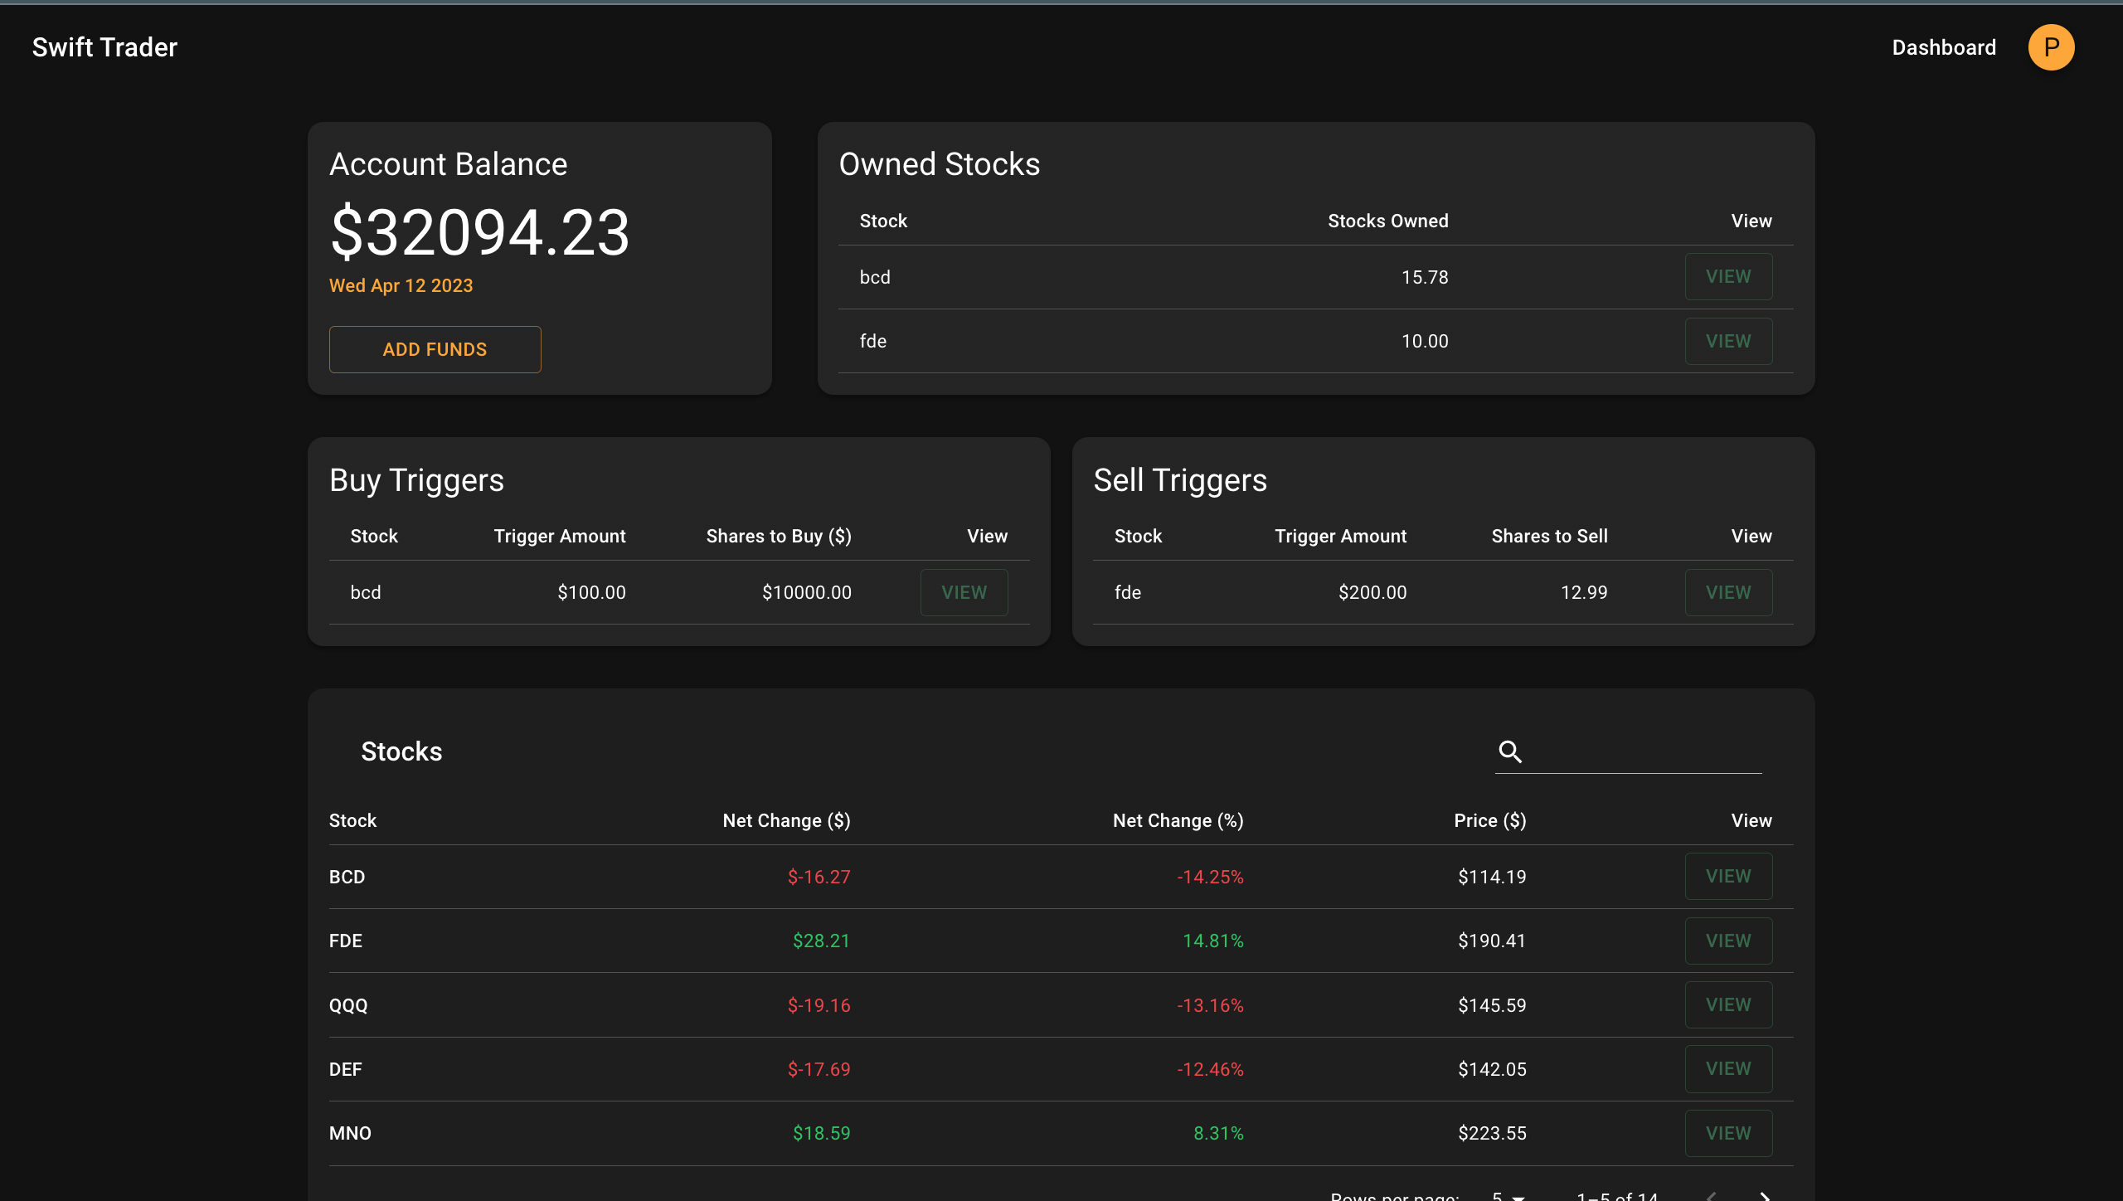
Task: Click FDE price $190.41
Action: [1492, 941]
